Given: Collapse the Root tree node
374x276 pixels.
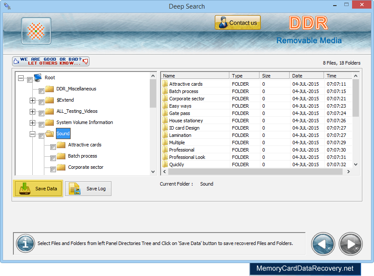Looking at the screenshot, I should pyautogui.click(x=21, y=78).
